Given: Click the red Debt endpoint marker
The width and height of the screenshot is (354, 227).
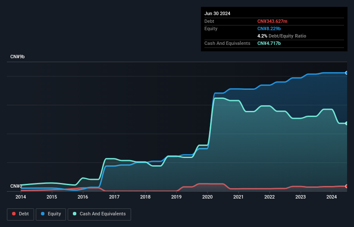Looking at the screenshot, I should pos(347,186).
